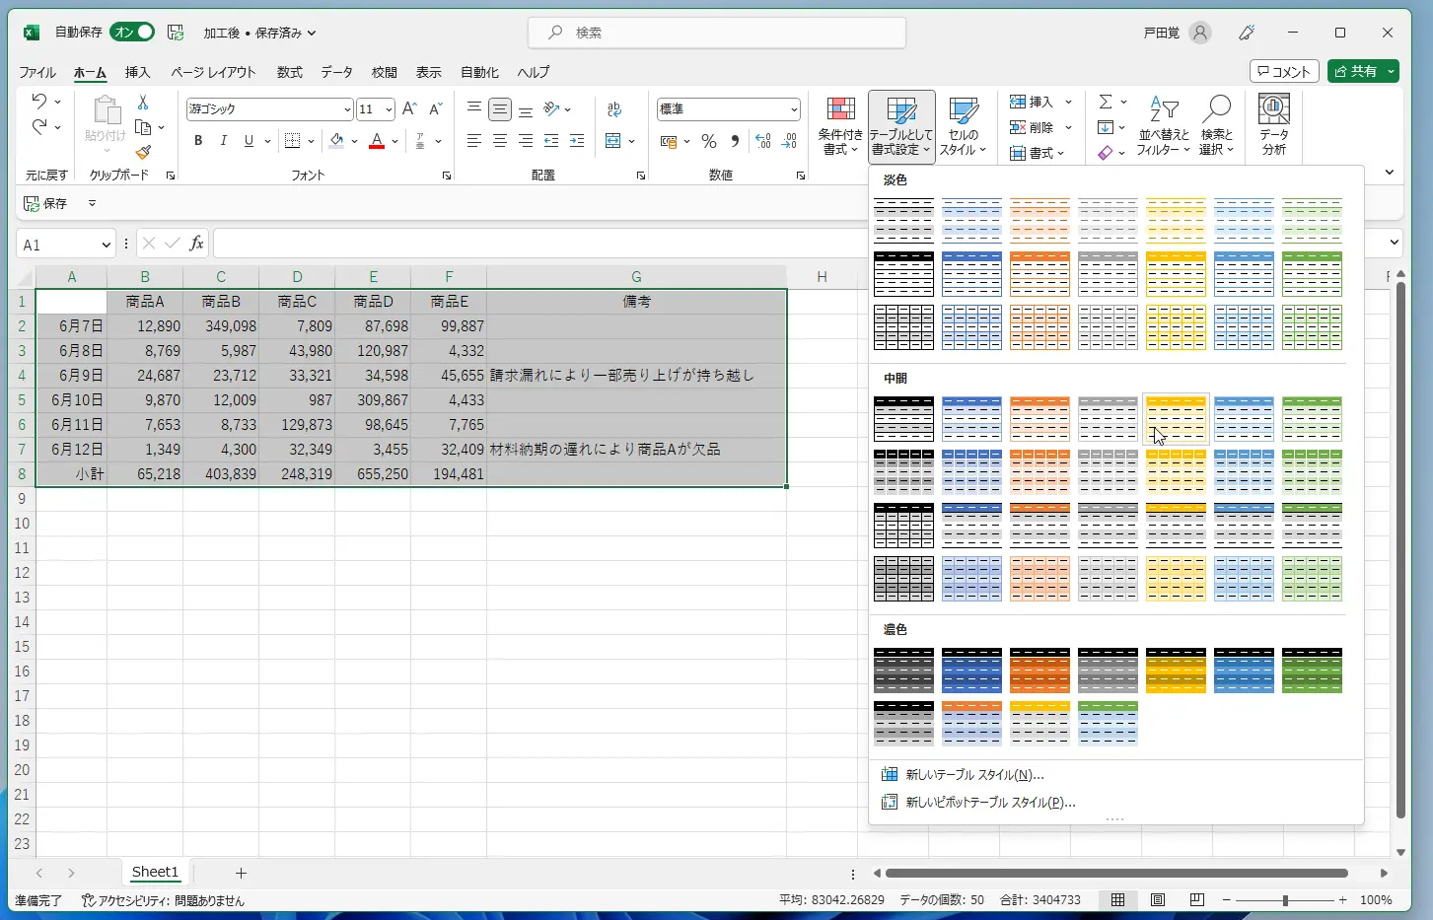This screenshot has height=920, width=1433.
Task: Apply percent style to cells
Action: [709, 141]
